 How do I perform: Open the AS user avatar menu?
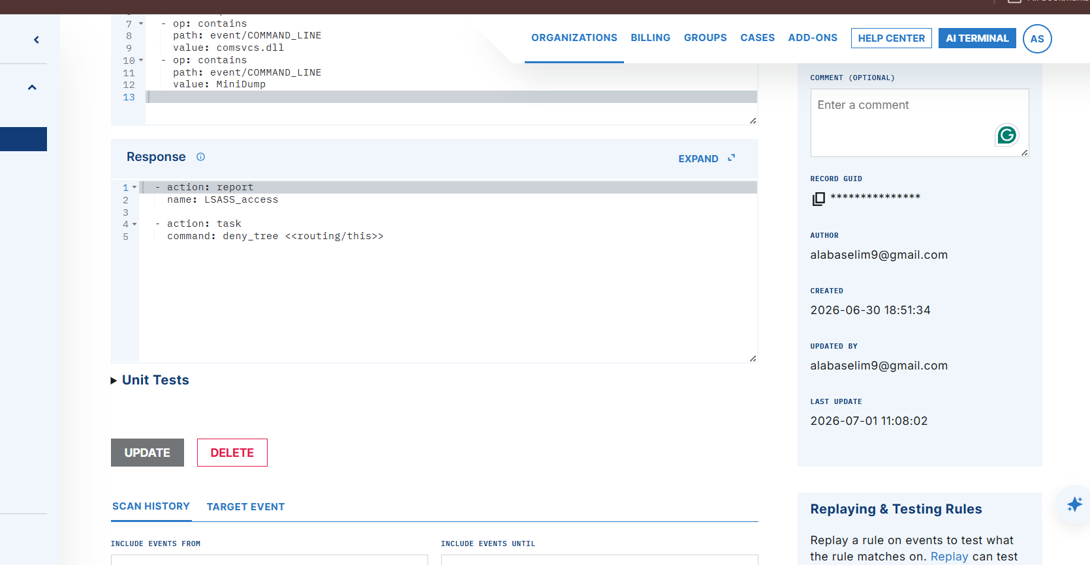(x=1037, y=38)
